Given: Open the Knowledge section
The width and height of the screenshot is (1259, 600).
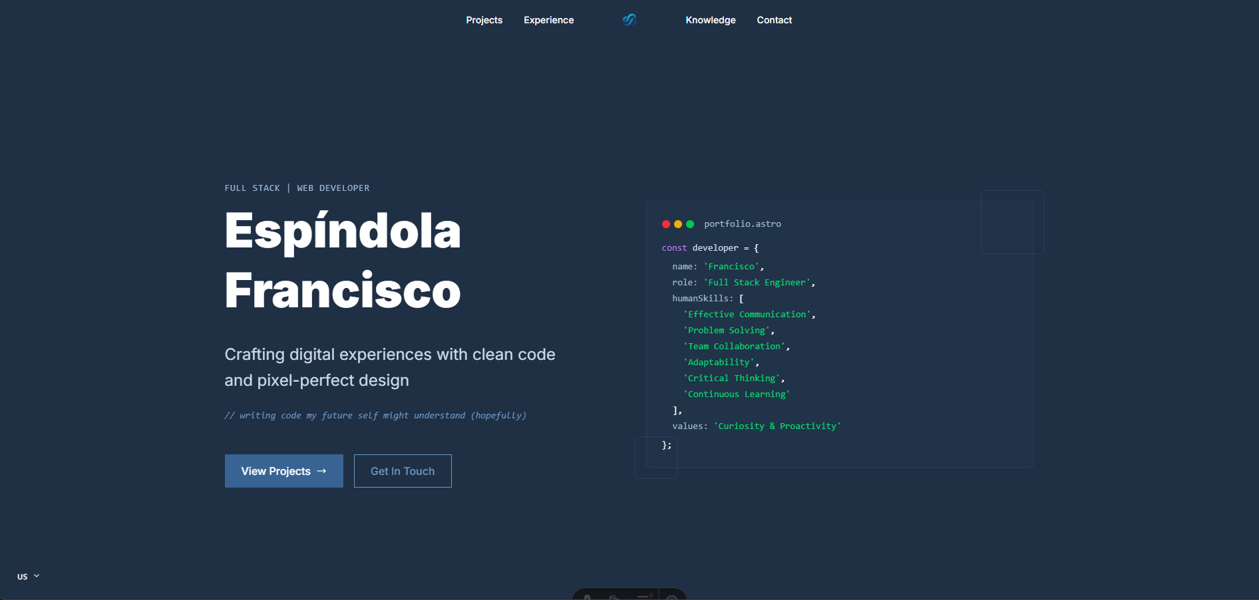Looking at the screenshot, I should tap(710, 19).
